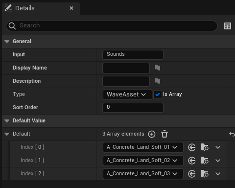The image size is (235, 188).
Task: Browse to Index 1 asset in Content Browser
Action: 205,161
